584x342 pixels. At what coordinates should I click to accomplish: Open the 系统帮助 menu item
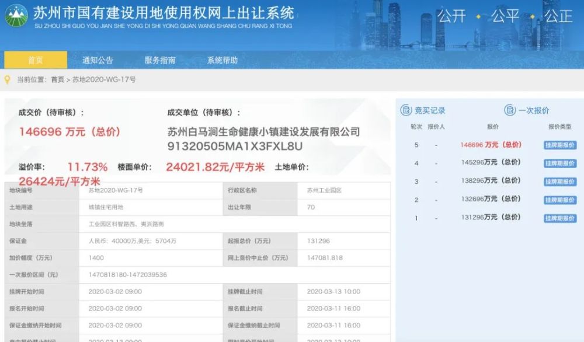click(x=223, y=60)
